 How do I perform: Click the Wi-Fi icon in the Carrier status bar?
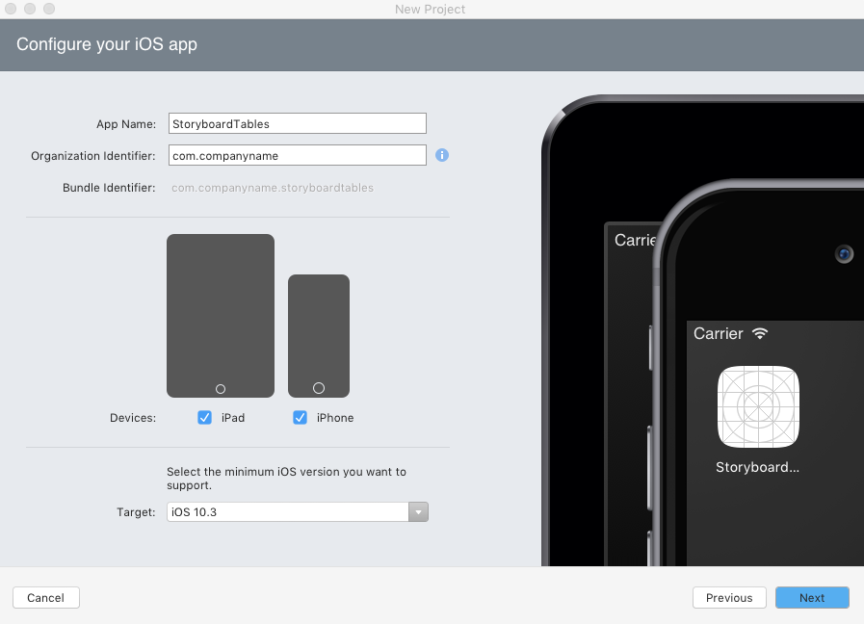click(760, 333)
